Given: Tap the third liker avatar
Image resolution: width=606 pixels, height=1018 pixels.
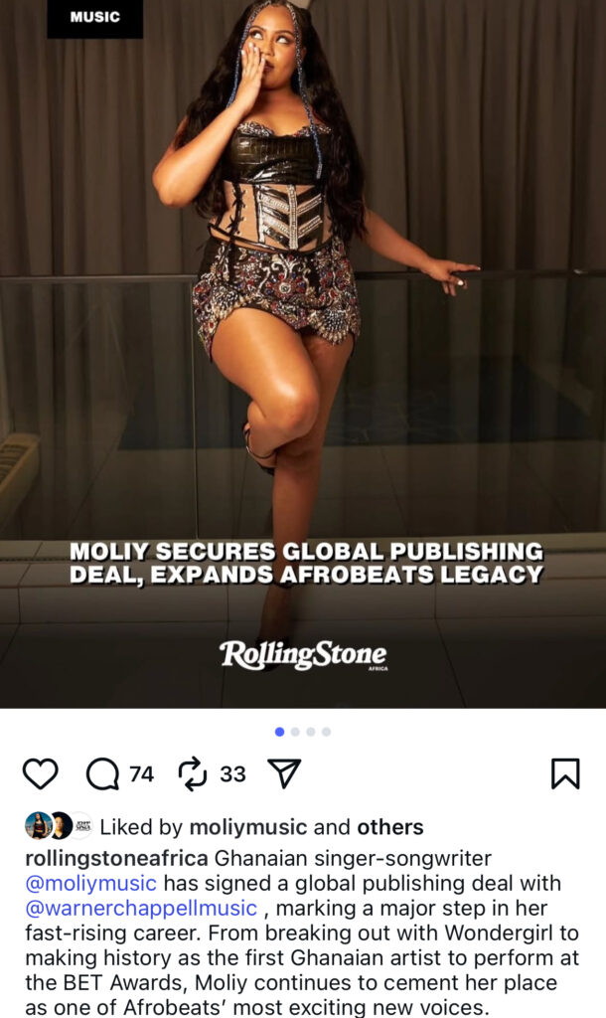Looking at the screenshot, I should pyautogui.click(x=81, y=826).
